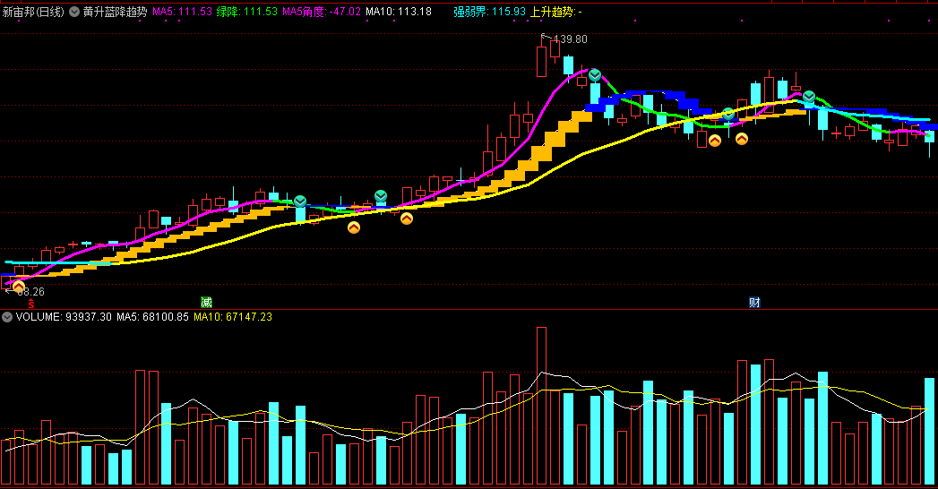Click the rightmost green down-arrow sell signal
This screenshot has width=938, height=489.
click(x=809, y=96)
